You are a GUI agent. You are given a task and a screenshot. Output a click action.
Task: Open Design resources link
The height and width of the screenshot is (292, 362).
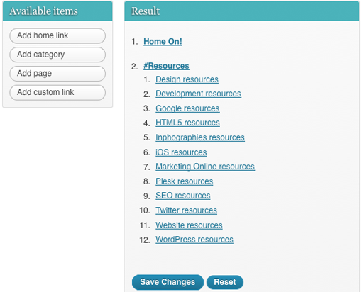[x=187, y=79]
